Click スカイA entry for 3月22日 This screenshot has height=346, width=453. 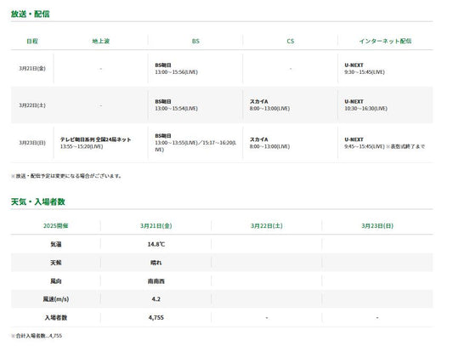[x=269, y=105]
